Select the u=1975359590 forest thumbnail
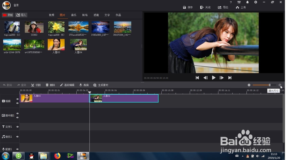The width and height of the screenshot is (287, 160). click(34, 45)
